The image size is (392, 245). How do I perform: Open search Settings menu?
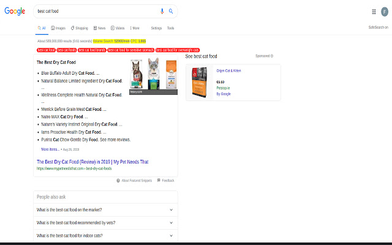[x=156, y=28]
